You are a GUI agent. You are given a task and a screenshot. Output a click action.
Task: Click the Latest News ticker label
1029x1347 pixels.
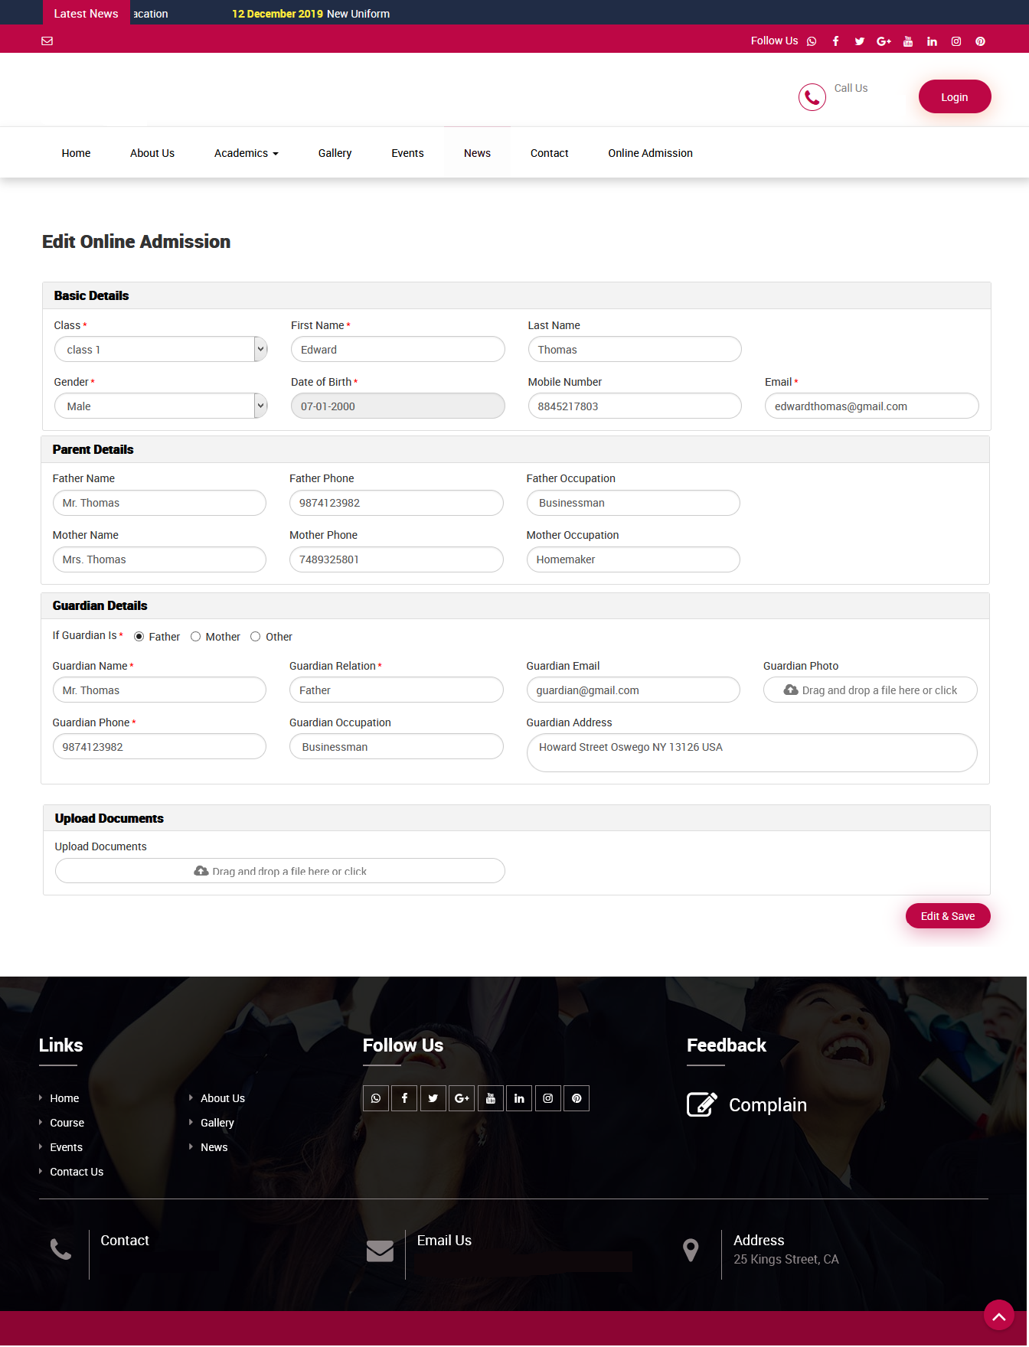point(86,13)
